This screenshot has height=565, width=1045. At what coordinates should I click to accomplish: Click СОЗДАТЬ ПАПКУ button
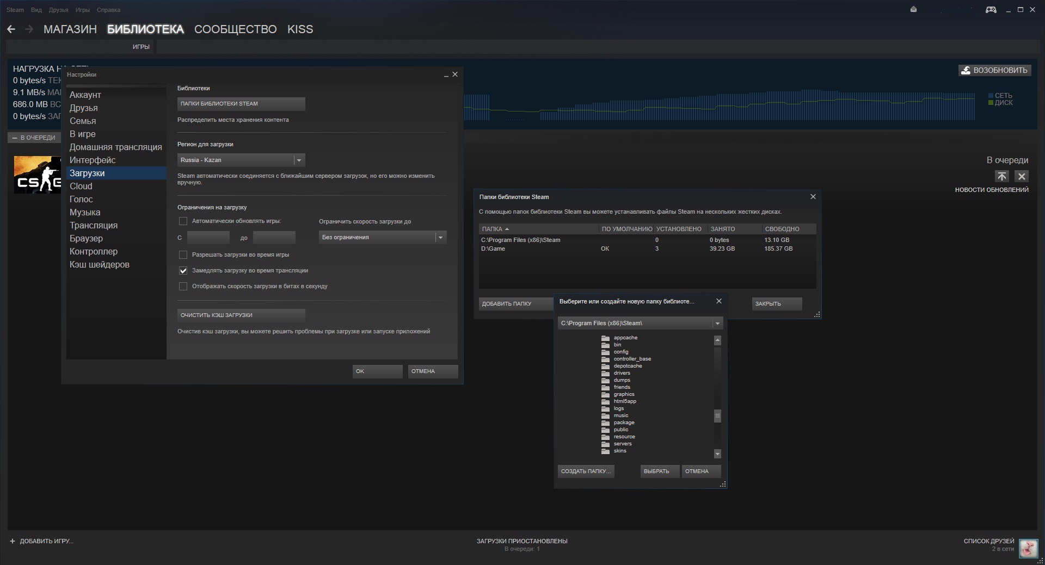(586, 471)
